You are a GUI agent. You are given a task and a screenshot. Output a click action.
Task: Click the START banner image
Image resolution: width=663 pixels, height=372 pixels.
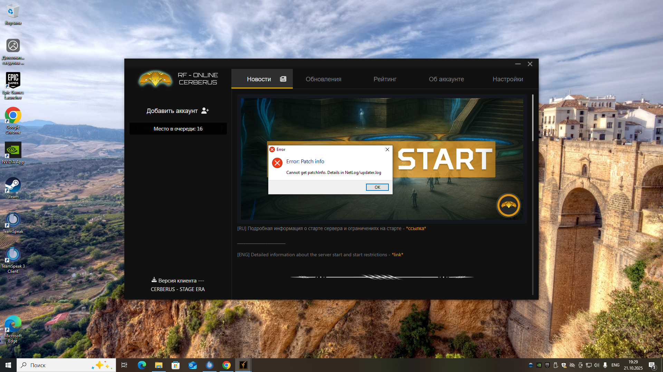click(445, 159)
